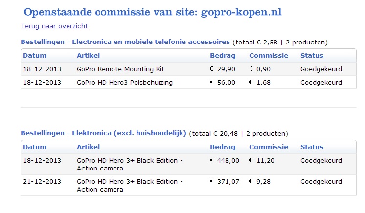
Task: Click the page title 'Openstaande commissie van site'
Action: (x=111, y=12)
